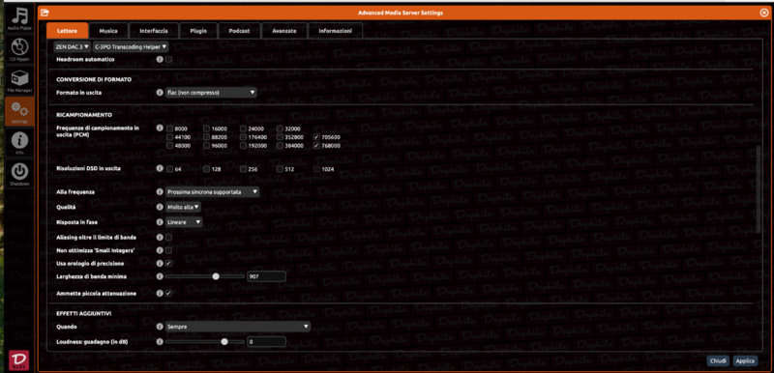Viewport: 774px width, 373px height.
Task: Open the Prossima sincrona supportata dropdown
Action: (212, 191)
